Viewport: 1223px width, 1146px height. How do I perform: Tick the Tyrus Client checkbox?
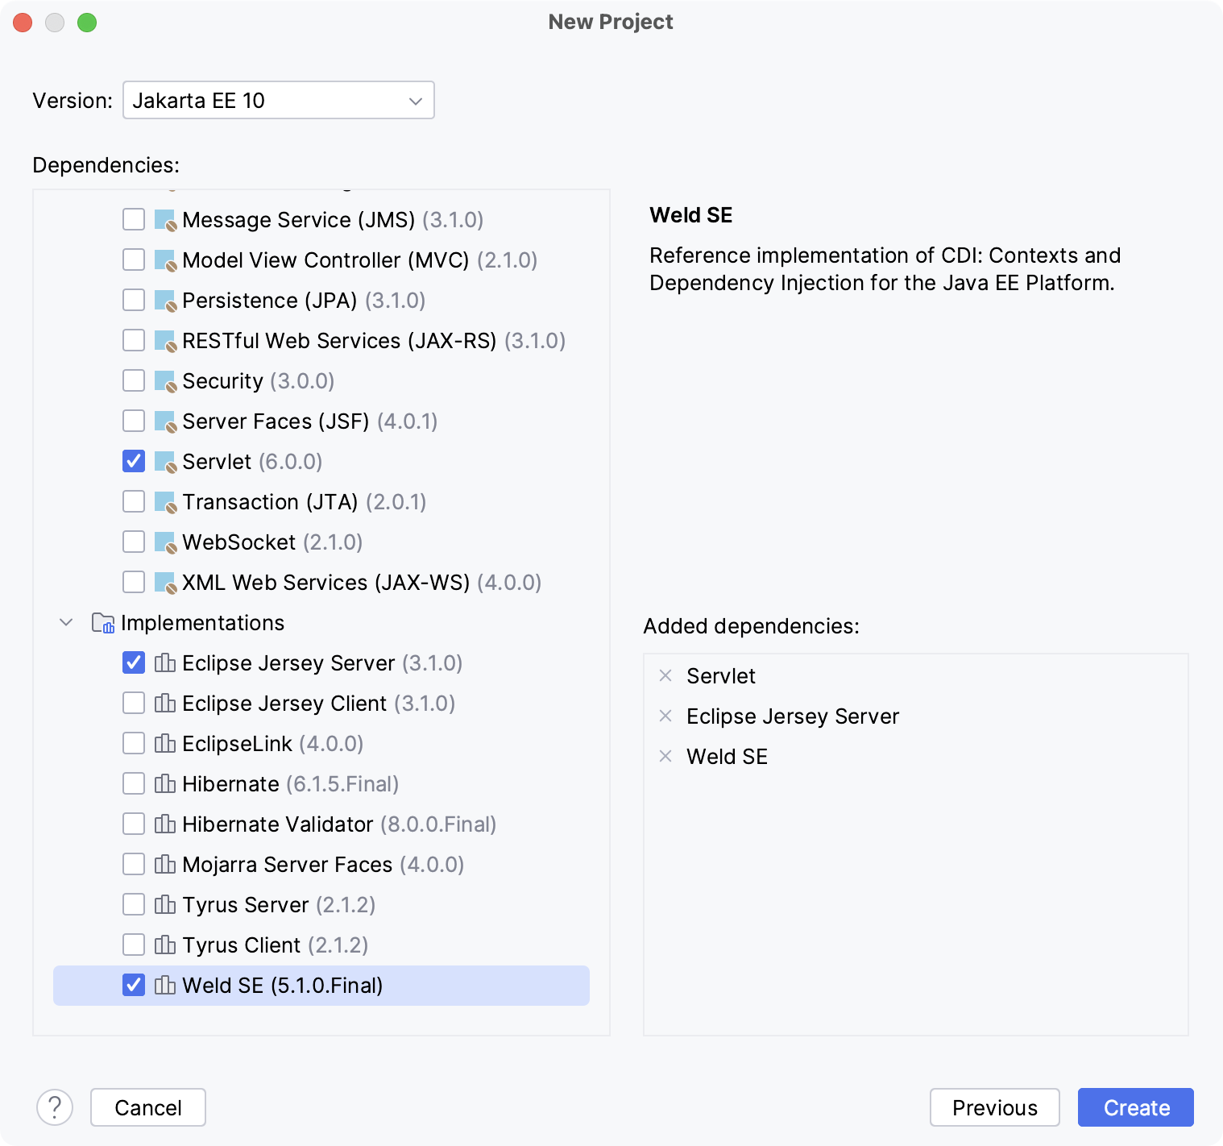coord(134,945)
